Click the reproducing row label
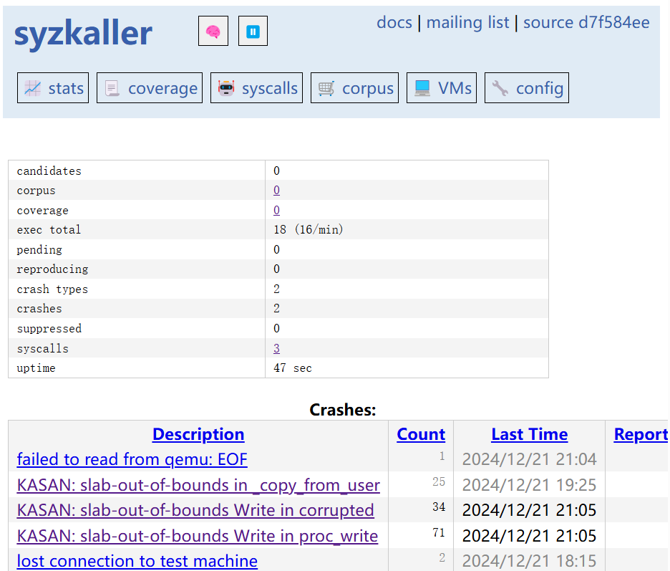Image resolution: width=670 pixels, height=571 pixels. (52, 269)
